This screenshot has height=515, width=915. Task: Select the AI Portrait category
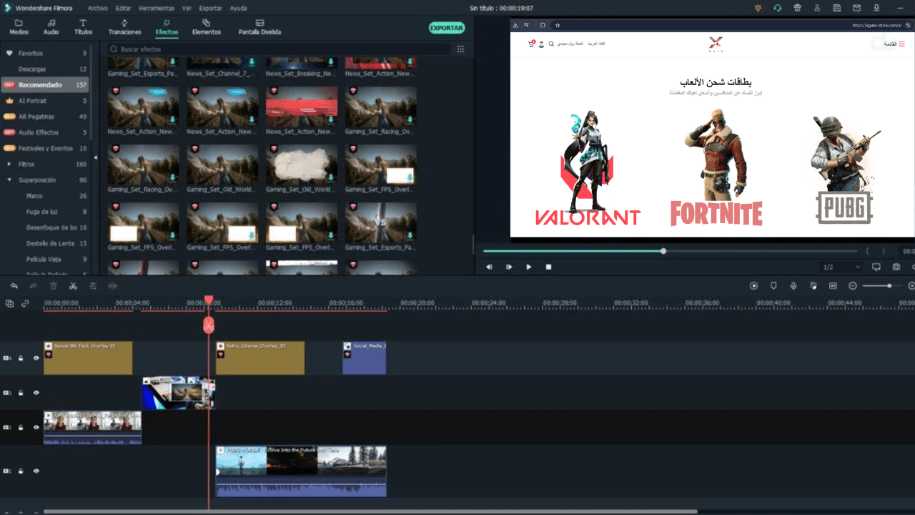[x=32, y=101]
